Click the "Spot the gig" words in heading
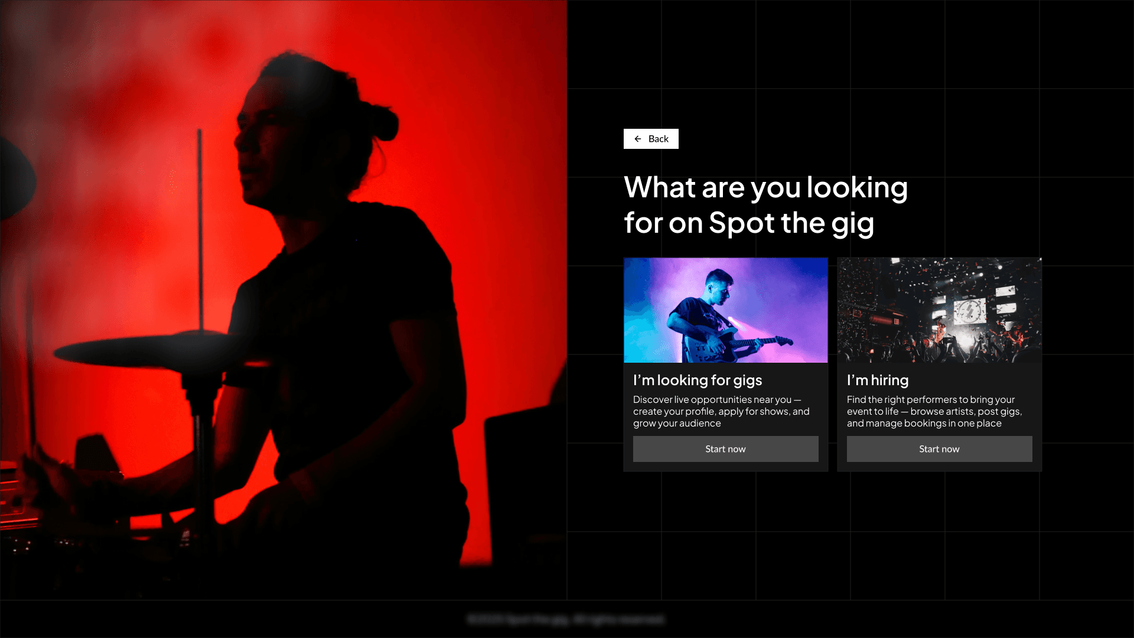The height and width of the screenshot is (638, 1134). pyautogui.click(x=791, y=223)
